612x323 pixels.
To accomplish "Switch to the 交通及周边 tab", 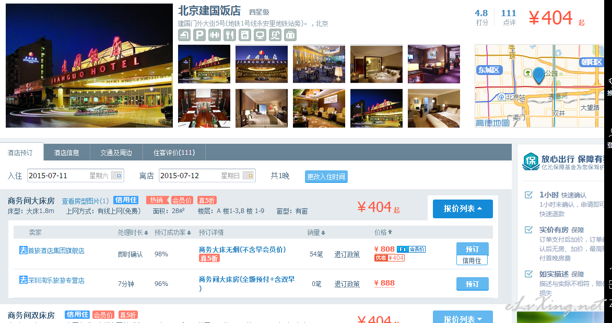I will [x=116, y=152].
